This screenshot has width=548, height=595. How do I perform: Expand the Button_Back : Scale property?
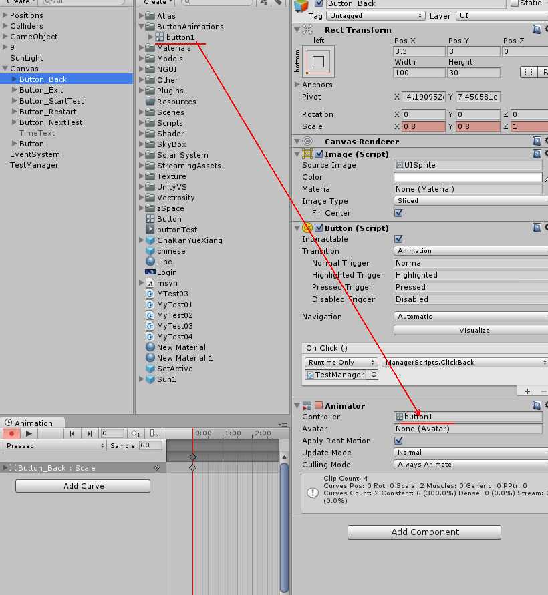click(5, 467)
